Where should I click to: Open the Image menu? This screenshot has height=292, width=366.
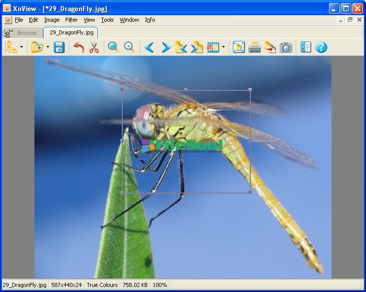[x=52, y=20]
